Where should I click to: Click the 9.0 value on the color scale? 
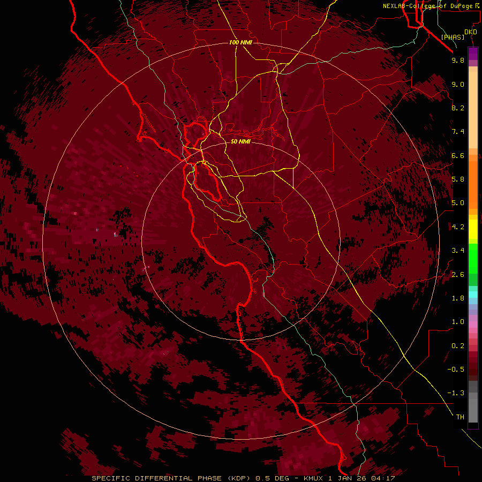pyautogui.click(x=458, y=84)
